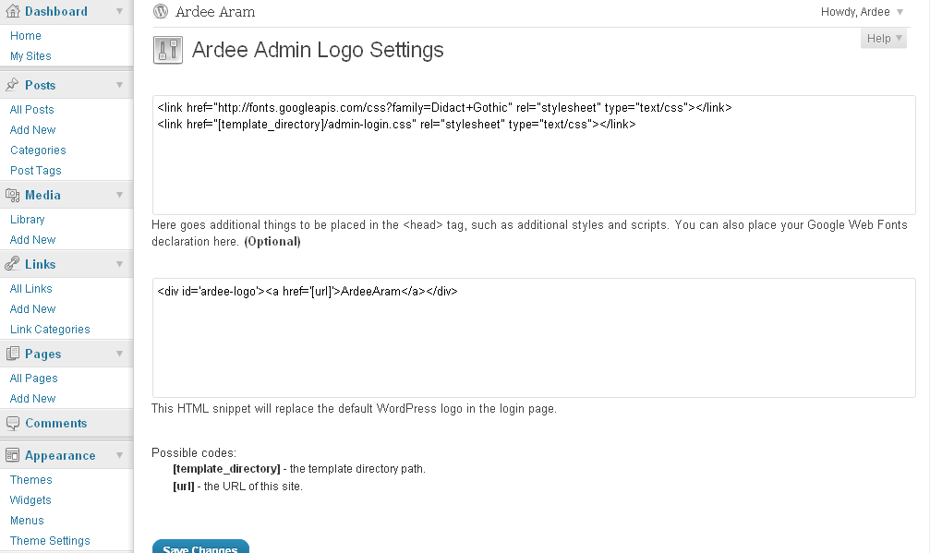Open Categories under Posts

(38, 150)
